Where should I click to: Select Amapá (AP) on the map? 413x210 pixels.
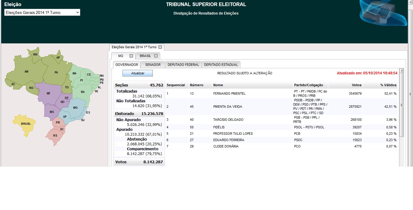pos(58,58)
